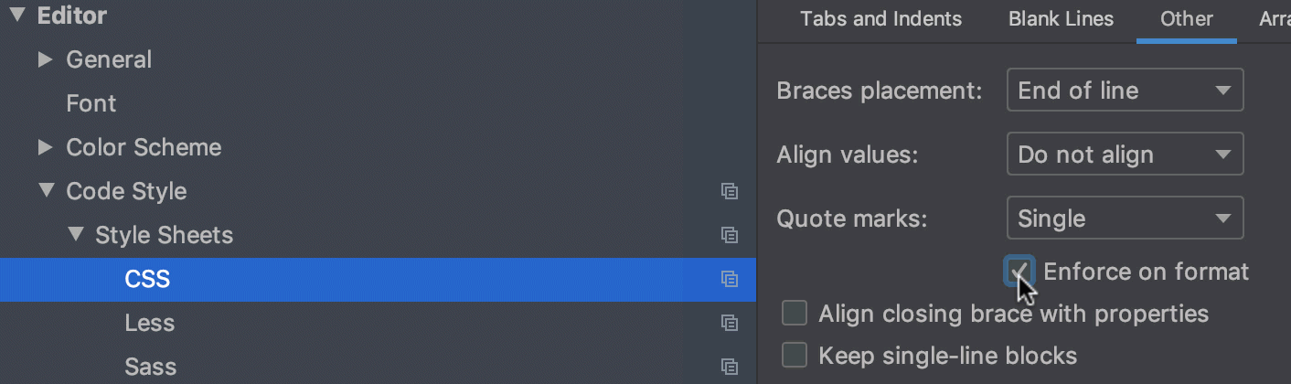
Task: Collapse the Code Style node
Action: 46,191
